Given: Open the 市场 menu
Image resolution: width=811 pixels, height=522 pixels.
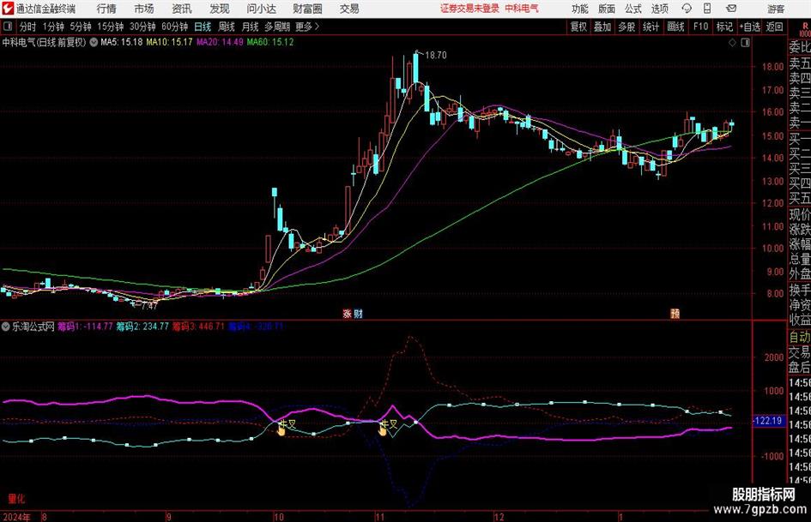Looking at the screenshot, I should coord(144,9).
